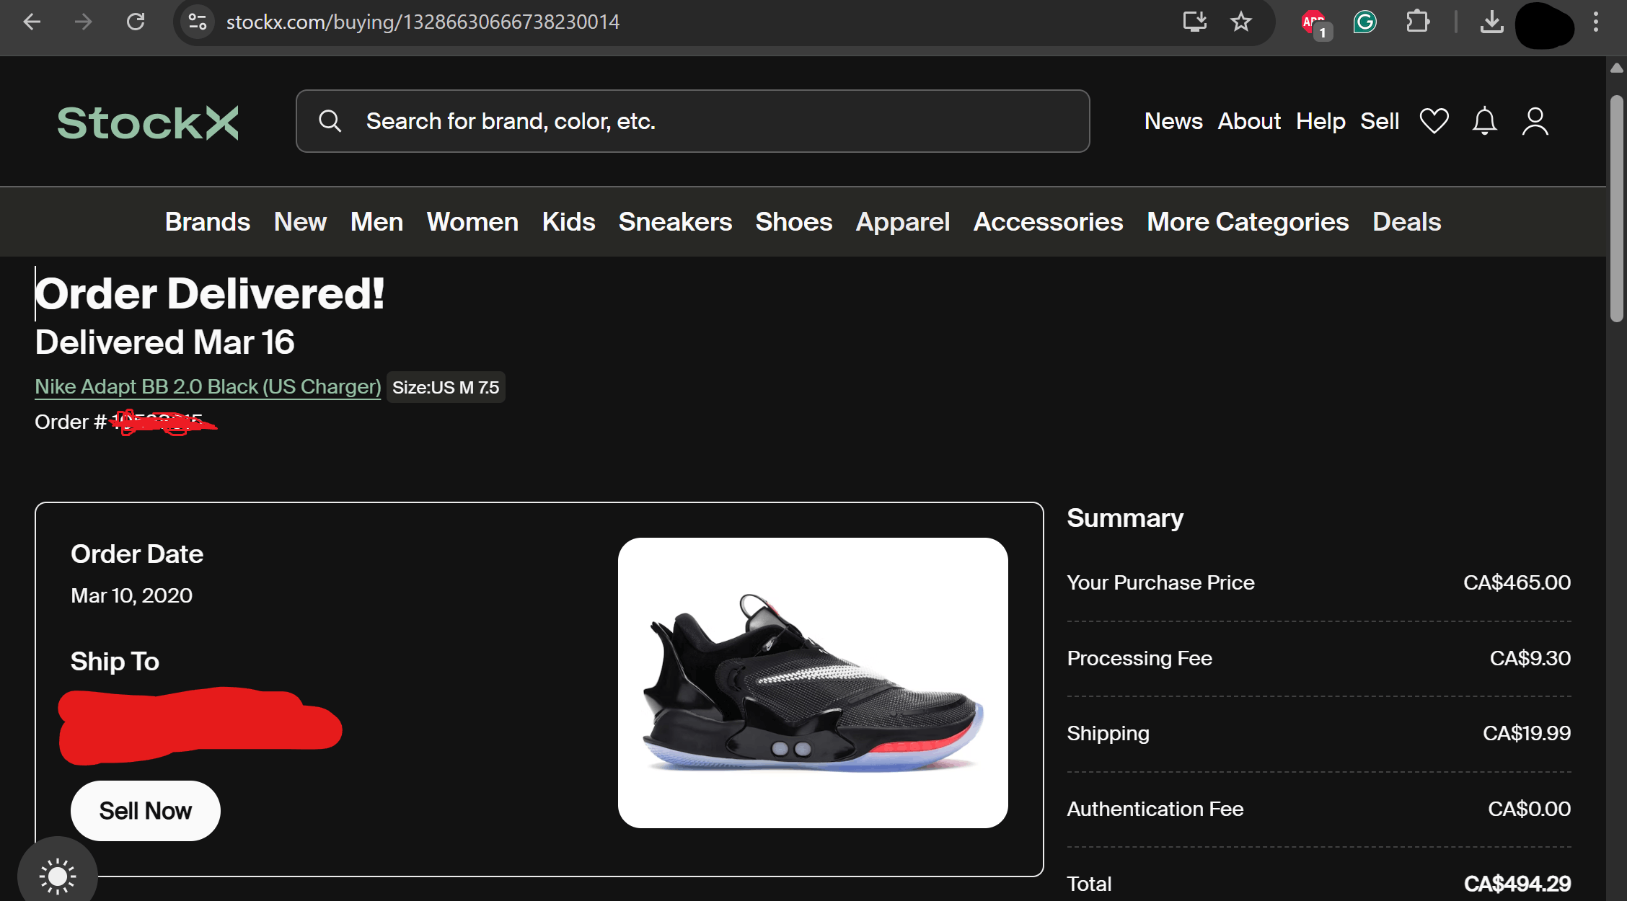
Task: Open the Grammarly extension
Action: pos(1364,22)
